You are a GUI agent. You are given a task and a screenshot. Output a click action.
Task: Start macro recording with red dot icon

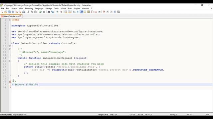[x=104, y=12]
